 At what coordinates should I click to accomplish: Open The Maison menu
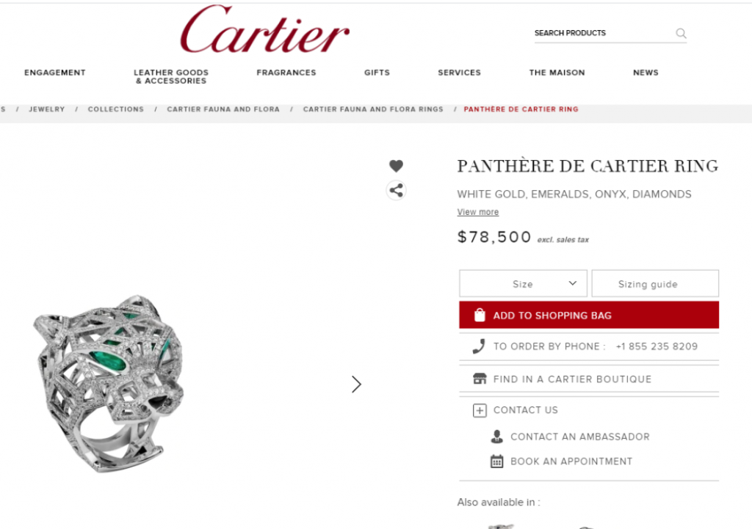click(557, 73)
